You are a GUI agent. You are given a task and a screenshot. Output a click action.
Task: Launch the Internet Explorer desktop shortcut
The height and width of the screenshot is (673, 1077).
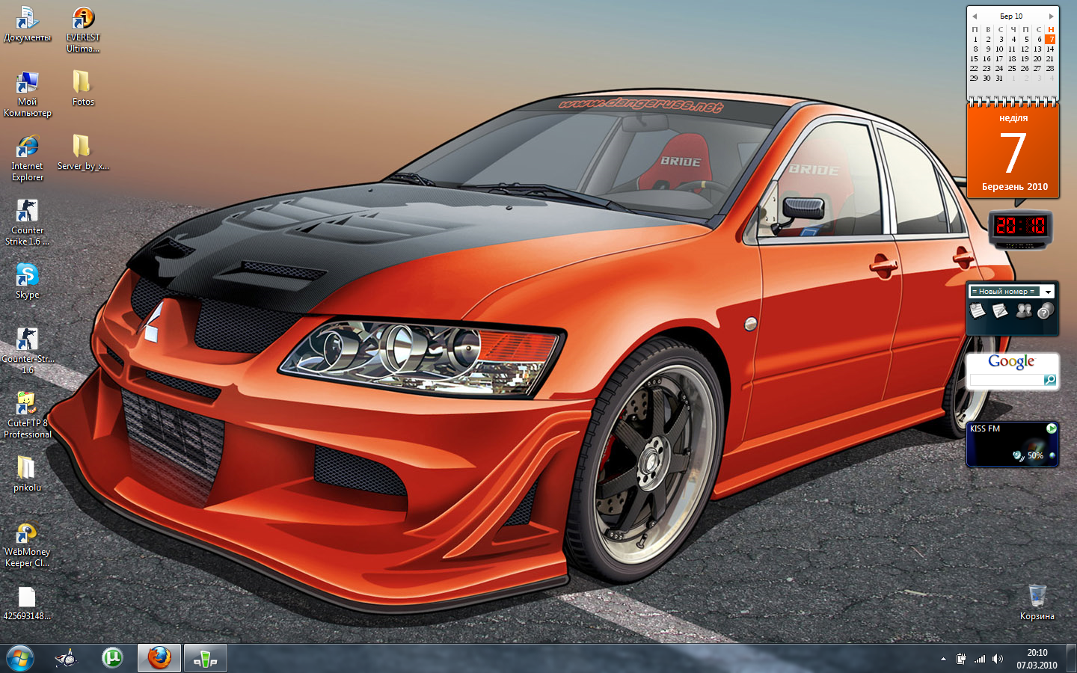(x=27, y=159)
